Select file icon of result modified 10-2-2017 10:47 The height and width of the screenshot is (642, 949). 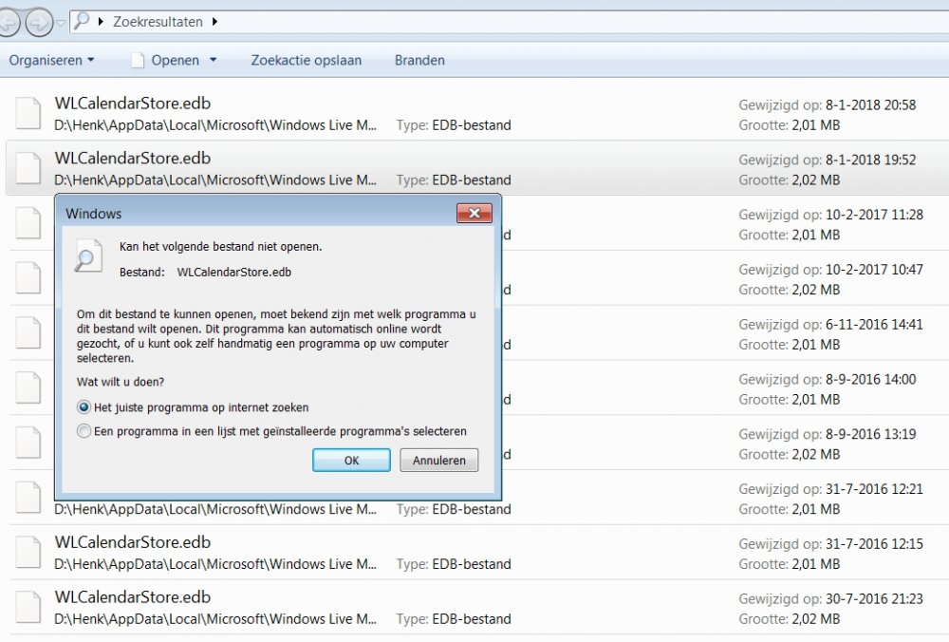[x=28, y=277]
